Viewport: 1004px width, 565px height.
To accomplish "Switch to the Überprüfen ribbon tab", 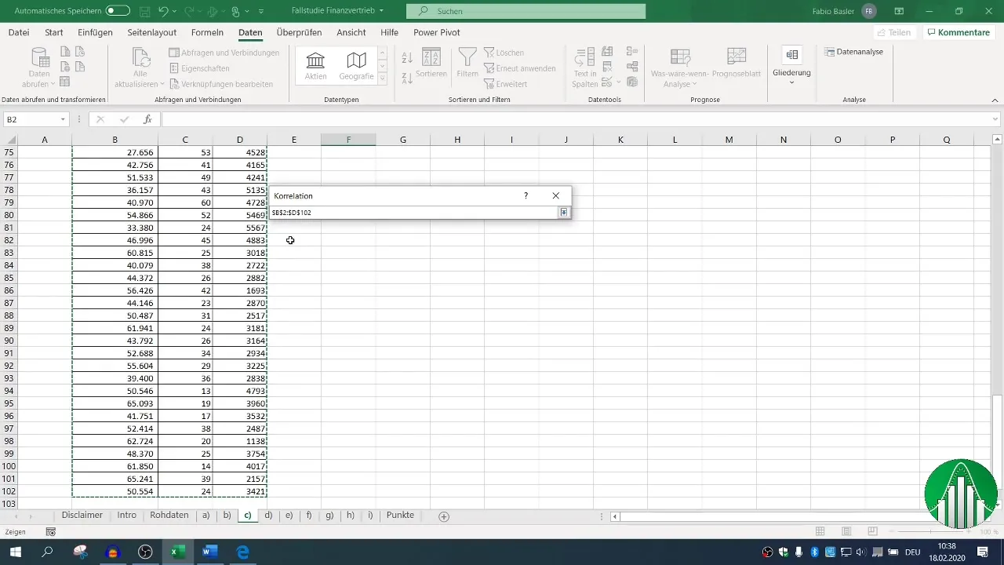I will [299, 32].
